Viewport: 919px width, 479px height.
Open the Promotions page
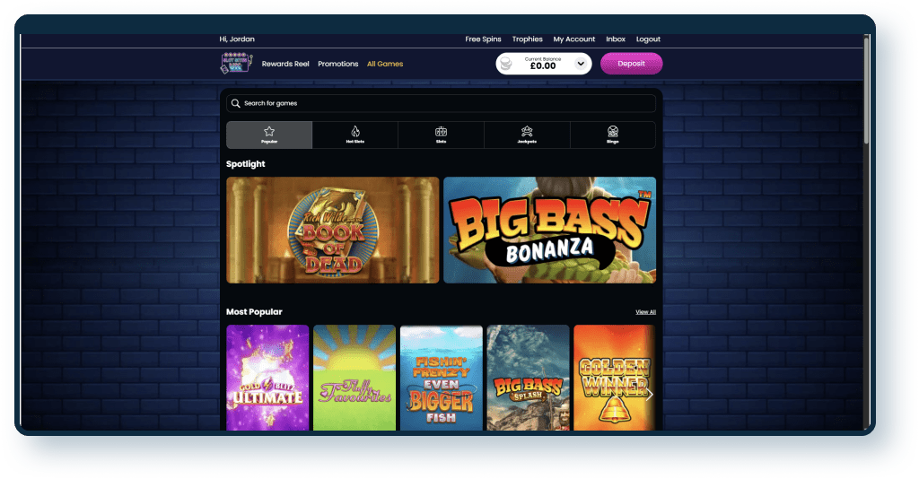(x=337, y=64)
